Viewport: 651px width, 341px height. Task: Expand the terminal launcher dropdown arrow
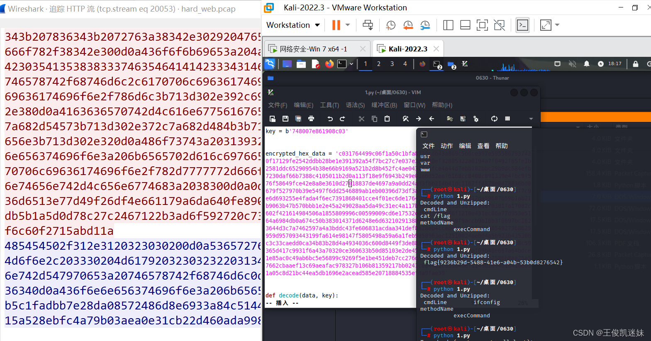(x=351, y=64)
